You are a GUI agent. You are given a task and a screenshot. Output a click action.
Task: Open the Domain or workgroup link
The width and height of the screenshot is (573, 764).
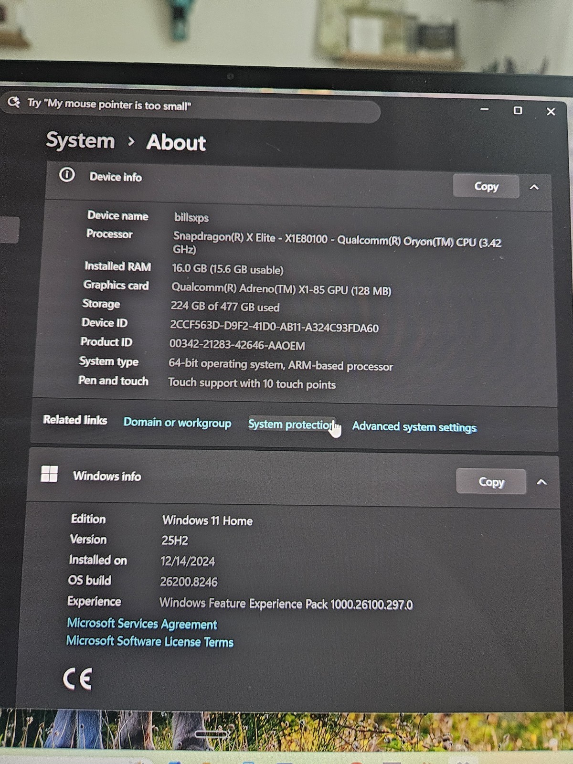coord(177,423)
